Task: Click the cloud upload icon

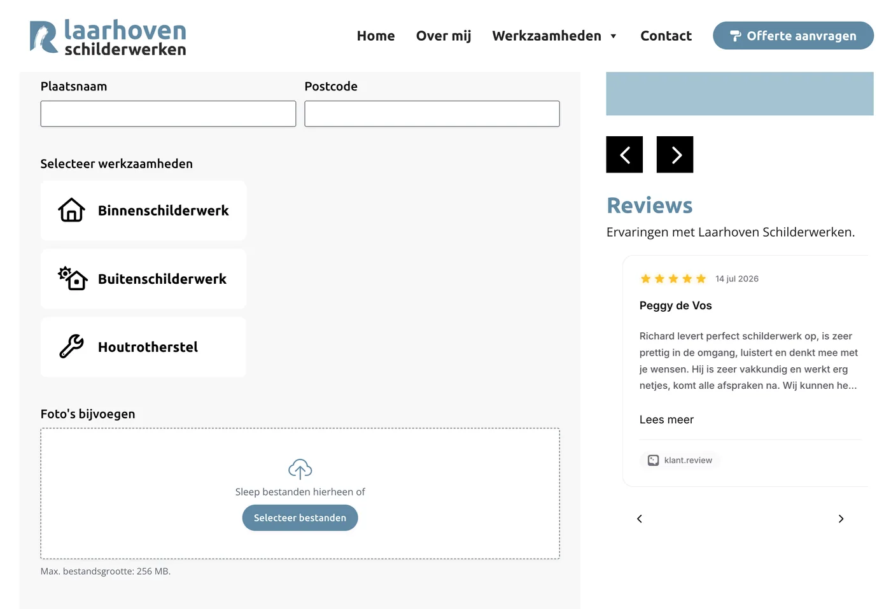Action: [300, 469]
